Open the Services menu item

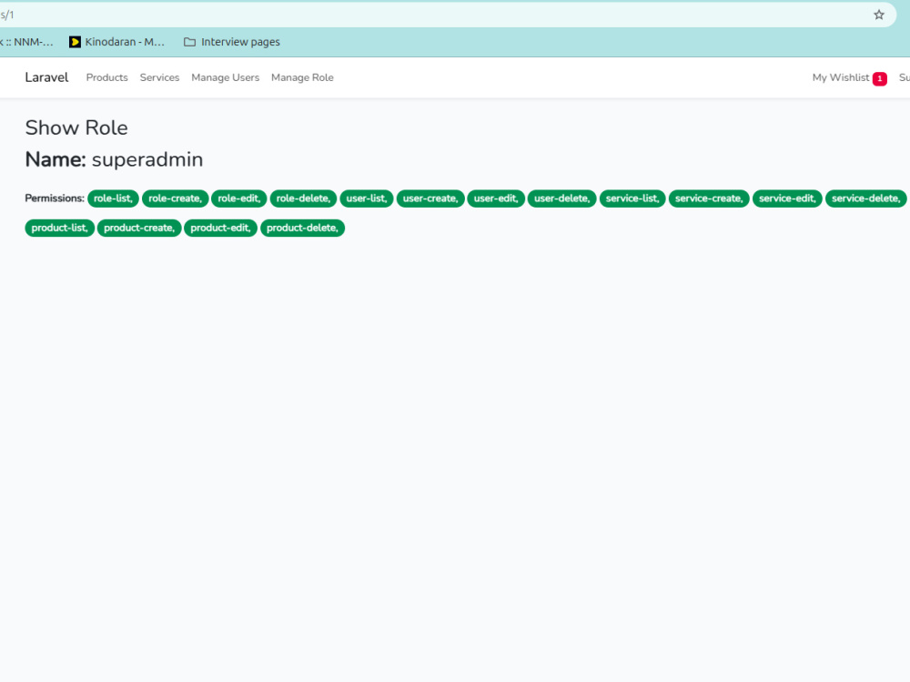pos(159,77)
